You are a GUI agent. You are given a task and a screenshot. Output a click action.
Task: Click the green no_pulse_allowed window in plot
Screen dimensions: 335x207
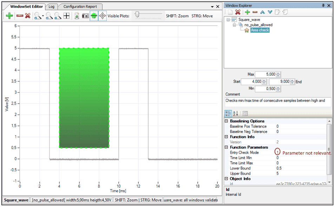tap(84, 98)
